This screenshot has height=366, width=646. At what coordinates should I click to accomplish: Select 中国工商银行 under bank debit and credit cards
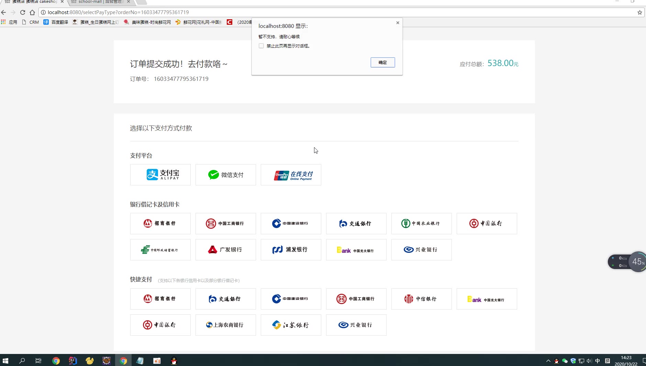pyautogui.click(x=226, y=224)
